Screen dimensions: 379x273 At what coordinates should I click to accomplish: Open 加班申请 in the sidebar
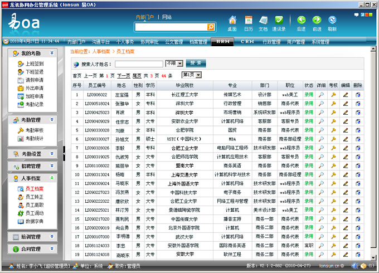point(31,96)
